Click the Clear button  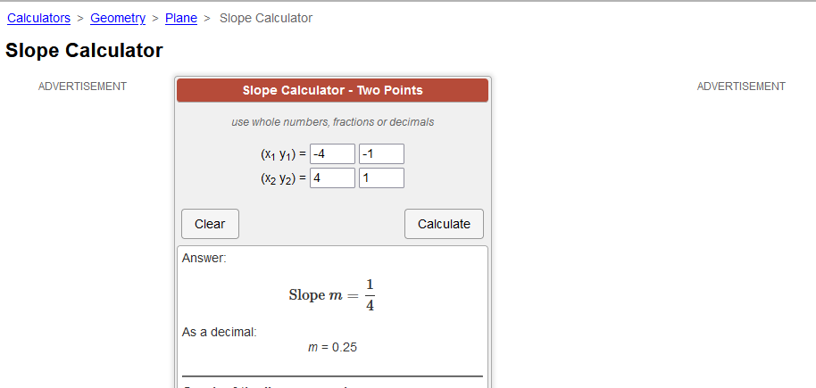click(x=210, y=224)
